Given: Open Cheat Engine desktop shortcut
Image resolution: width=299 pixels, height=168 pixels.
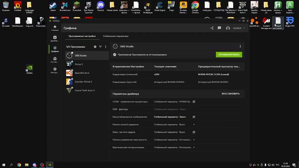Looking at the screenshot, I should pos(160,7).
